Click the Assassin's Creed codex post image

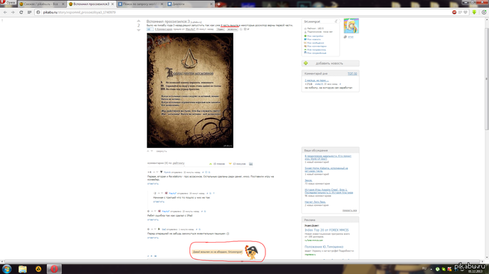190,91
